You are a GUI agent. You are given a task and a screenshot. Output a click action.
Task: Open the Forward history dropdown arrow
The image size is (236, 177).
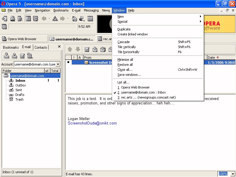[68, 19]
